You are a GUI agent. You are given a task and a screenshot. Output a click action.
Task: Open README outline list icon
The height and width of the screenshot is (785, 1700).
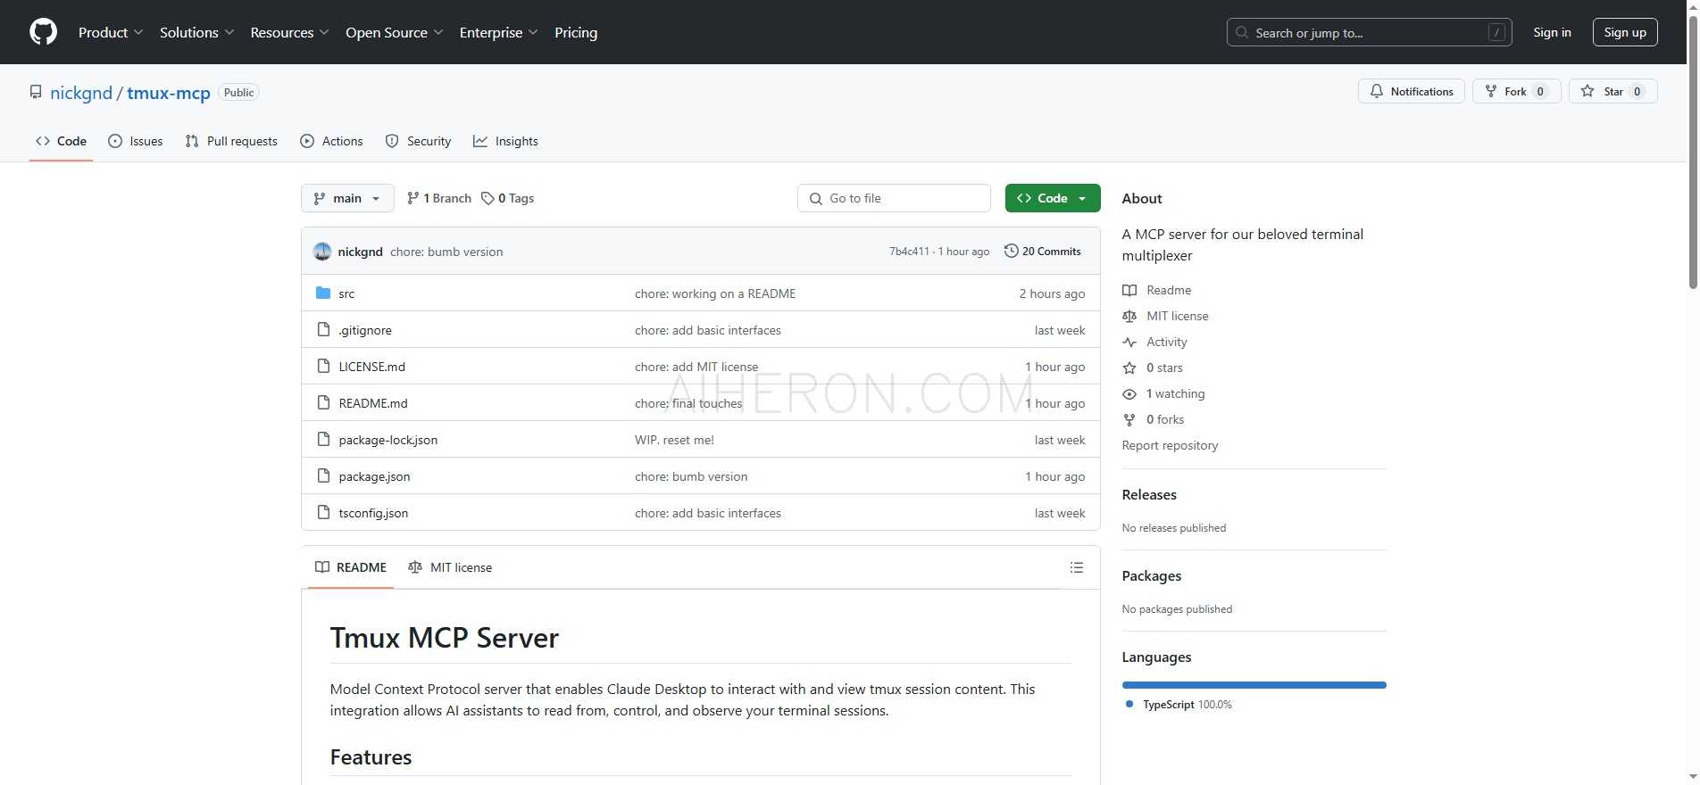pyautogui.click(x=1076, y=567)
